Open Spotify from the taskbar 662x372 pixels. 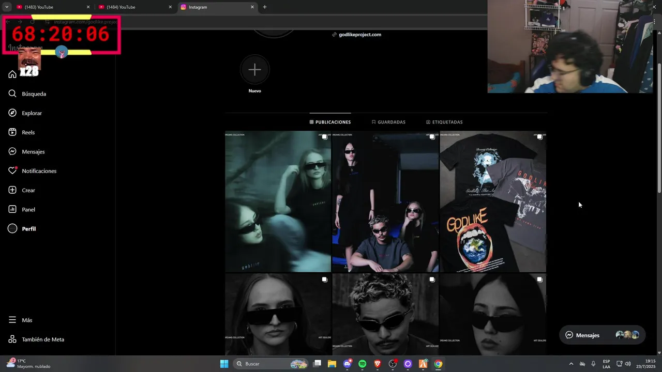tap(362, 364)
